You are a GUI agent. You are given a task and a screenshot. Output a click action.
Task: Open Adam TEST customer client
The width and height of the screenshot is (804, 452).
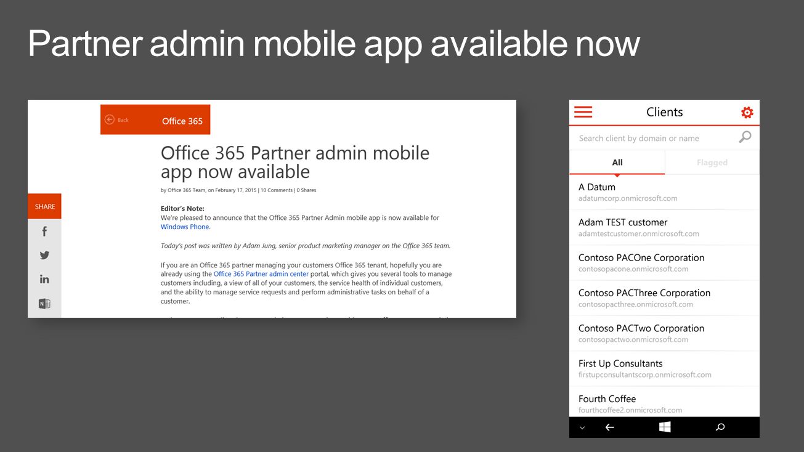(664, 227)
